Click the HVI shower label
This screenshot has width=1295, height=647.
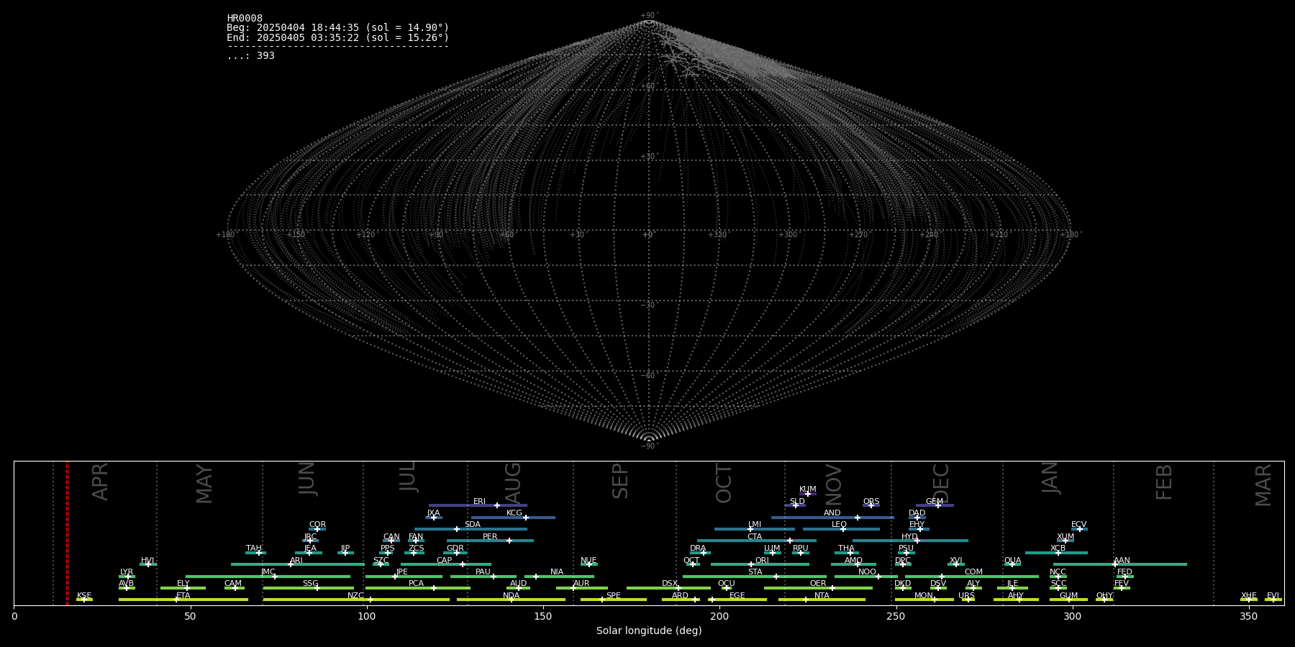147,561
